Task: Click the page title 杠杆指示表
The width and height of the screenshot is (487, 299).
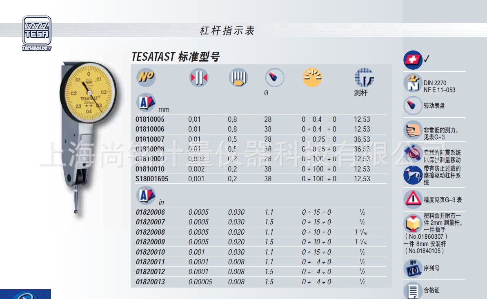Action: 227,31
